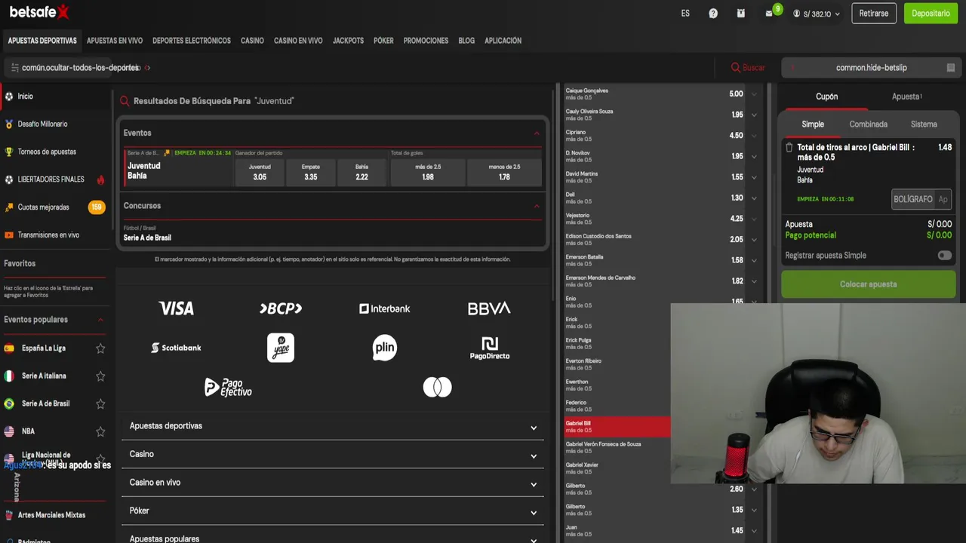Click the green Depositario button
This screenshot has width=966, height=543.
point(931,14)
